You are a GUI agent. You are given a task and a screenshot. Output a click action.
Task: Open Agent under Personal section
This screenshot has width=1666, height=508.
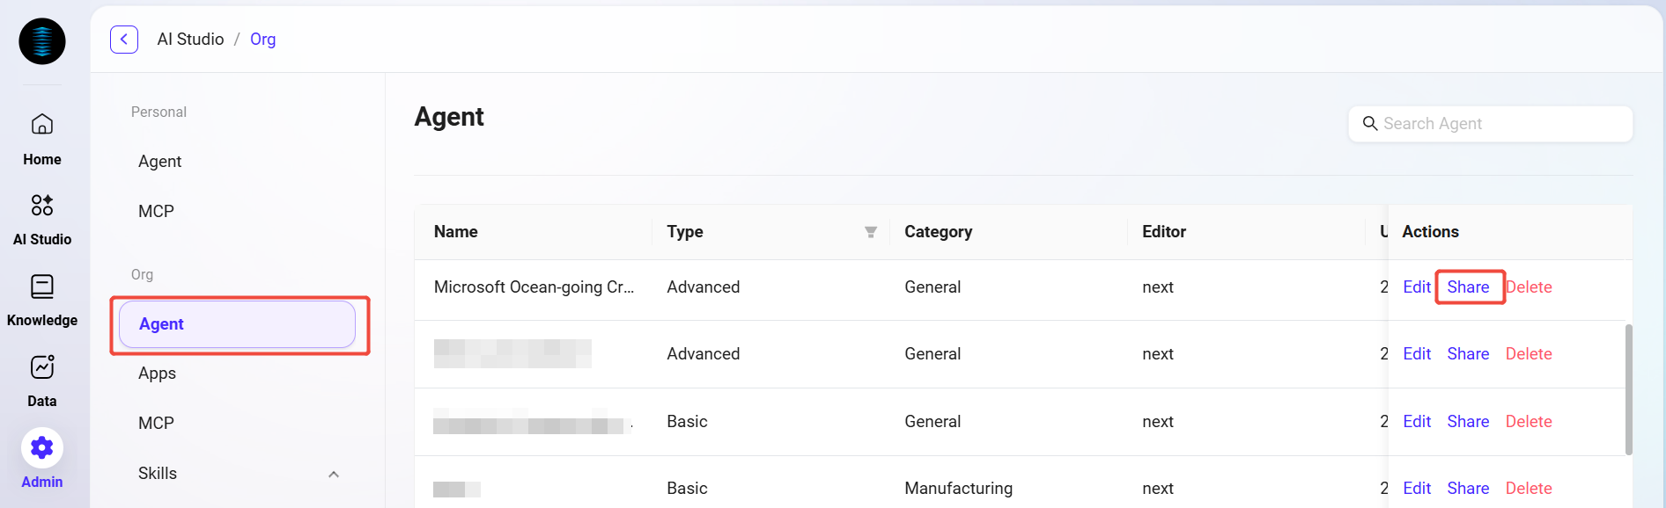[160, 162]
